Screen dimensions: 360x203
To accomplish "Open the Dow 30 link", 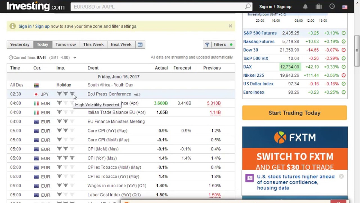I will coord(251,50).
